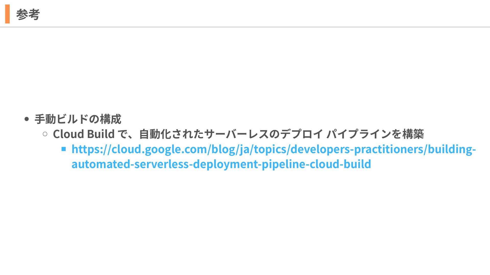Click the blue square bullet before the URL

tap(64, 149)
